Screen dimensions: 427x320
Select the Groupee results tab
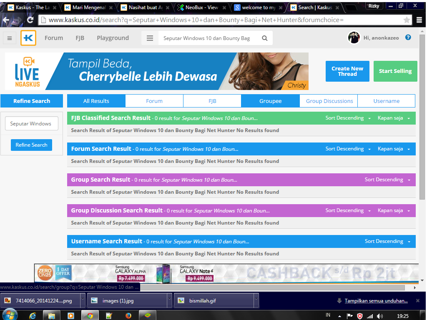click(270, 101)
